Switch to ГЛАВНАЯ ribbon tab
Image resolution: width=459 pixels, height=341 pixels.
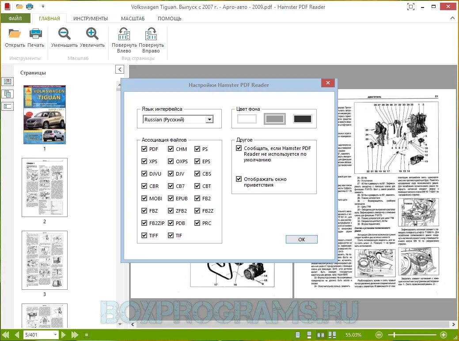49,19
